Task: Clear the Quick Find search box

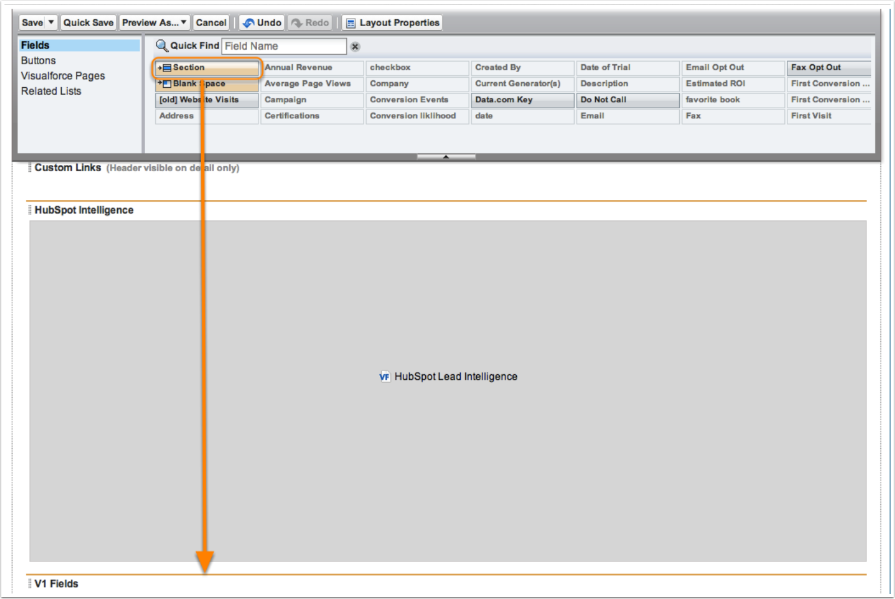Action: pos(355,46)
